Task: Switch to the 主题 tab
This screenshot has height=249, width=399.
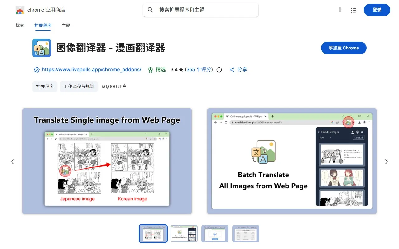Action: [x=66, y=26]
